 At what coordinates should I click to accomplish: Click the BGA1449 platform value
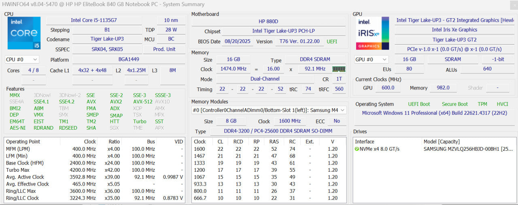(129, 60)
